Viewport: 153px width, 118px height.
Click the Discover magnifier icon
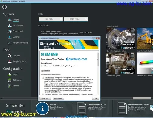click(10, 56)
